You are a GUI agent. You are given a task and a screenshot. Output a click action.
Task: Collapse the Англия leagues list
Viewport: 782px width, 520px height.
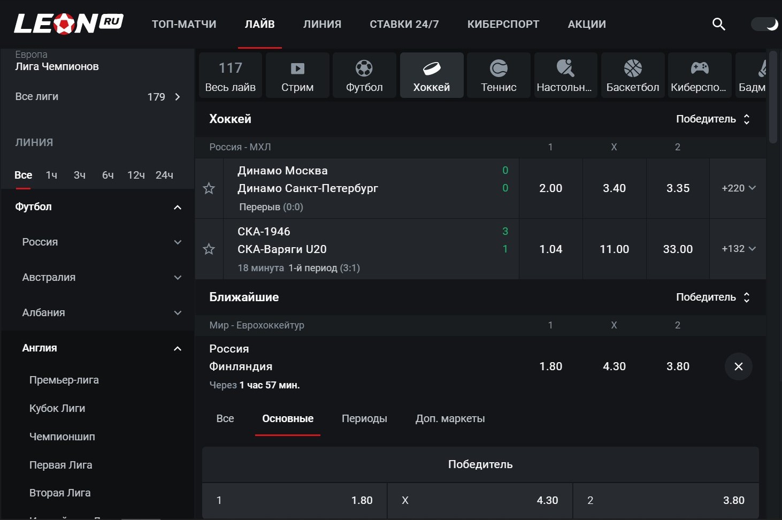(x=98, y=348)
